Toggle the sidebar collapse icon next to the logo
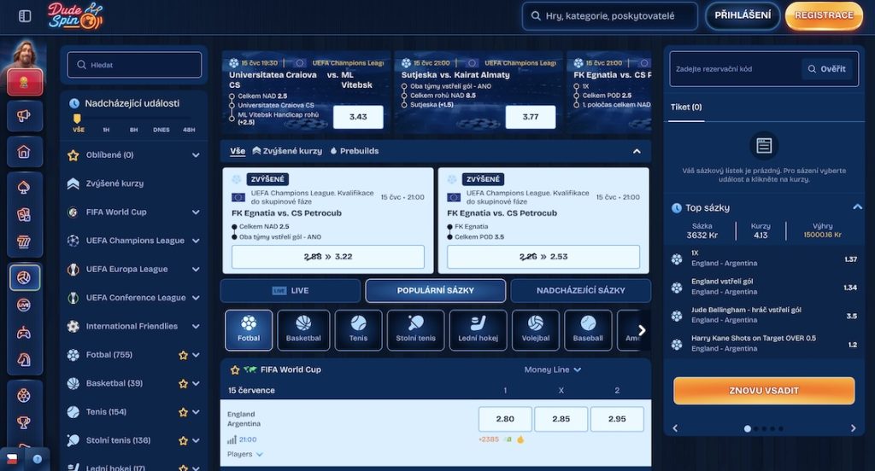This screenshot has width=875, height=471. click(25, 16)
